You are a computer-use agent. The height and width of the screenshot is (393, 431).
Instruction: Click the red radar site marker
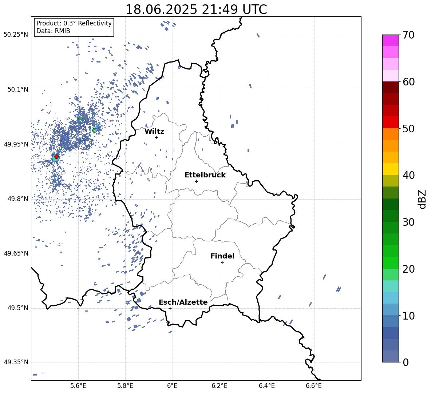(x=56, y=157)
